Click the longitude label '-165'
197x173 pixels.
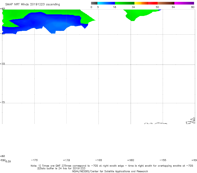98,160
